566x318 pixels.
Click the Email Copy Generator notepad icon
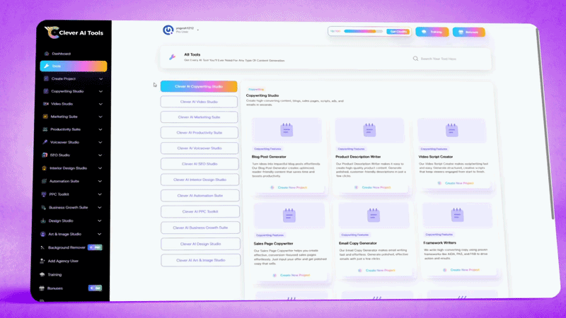pyautogui.click(x=371, y=214)
